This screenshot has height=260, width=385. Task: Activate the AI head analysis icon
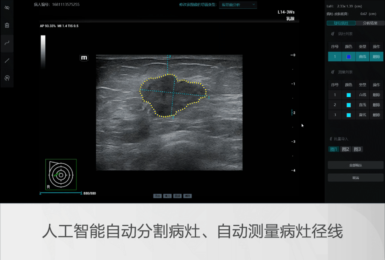[7, 78]
